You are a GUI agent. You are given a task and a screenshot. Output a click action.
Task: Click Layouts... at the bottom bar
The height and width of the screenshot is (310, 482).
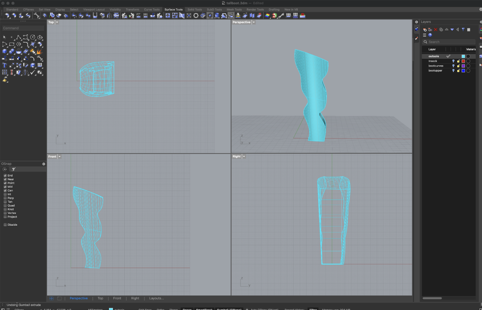(x=156, y=298)
